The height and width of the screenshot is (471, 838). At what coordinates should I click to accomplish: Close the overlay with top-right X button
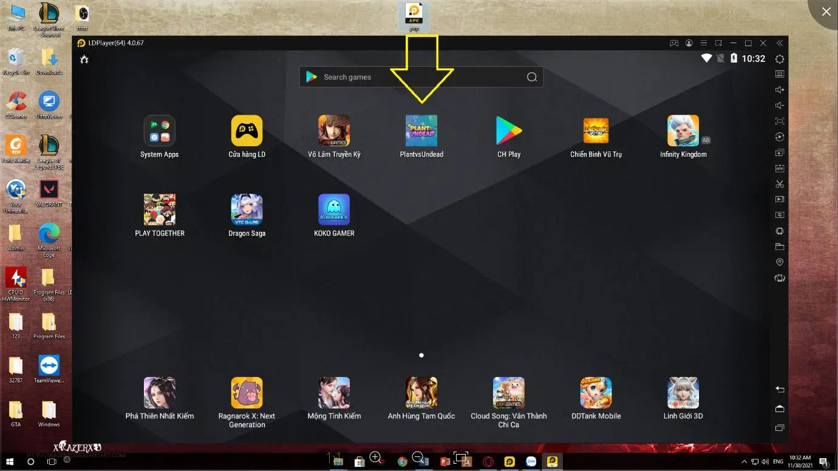click(826, 12)
